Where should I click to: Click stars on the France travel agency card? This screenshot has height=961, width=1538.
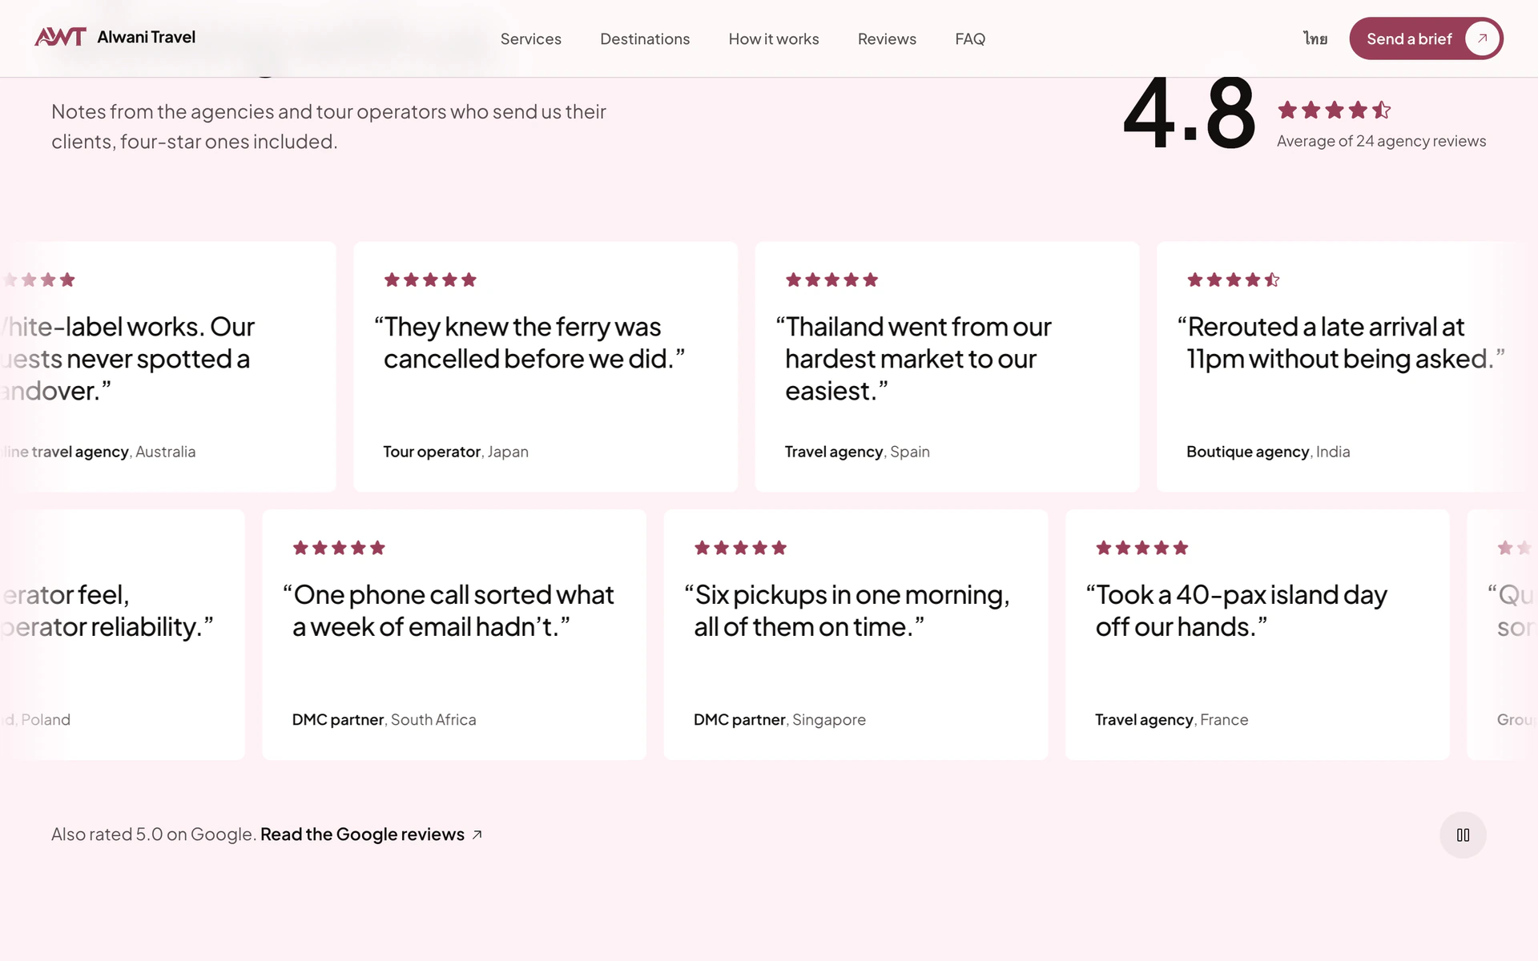[x=1142, y=548]
